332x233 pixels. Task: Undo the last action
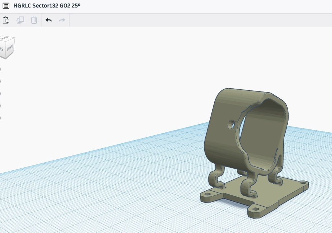point(49,20)
